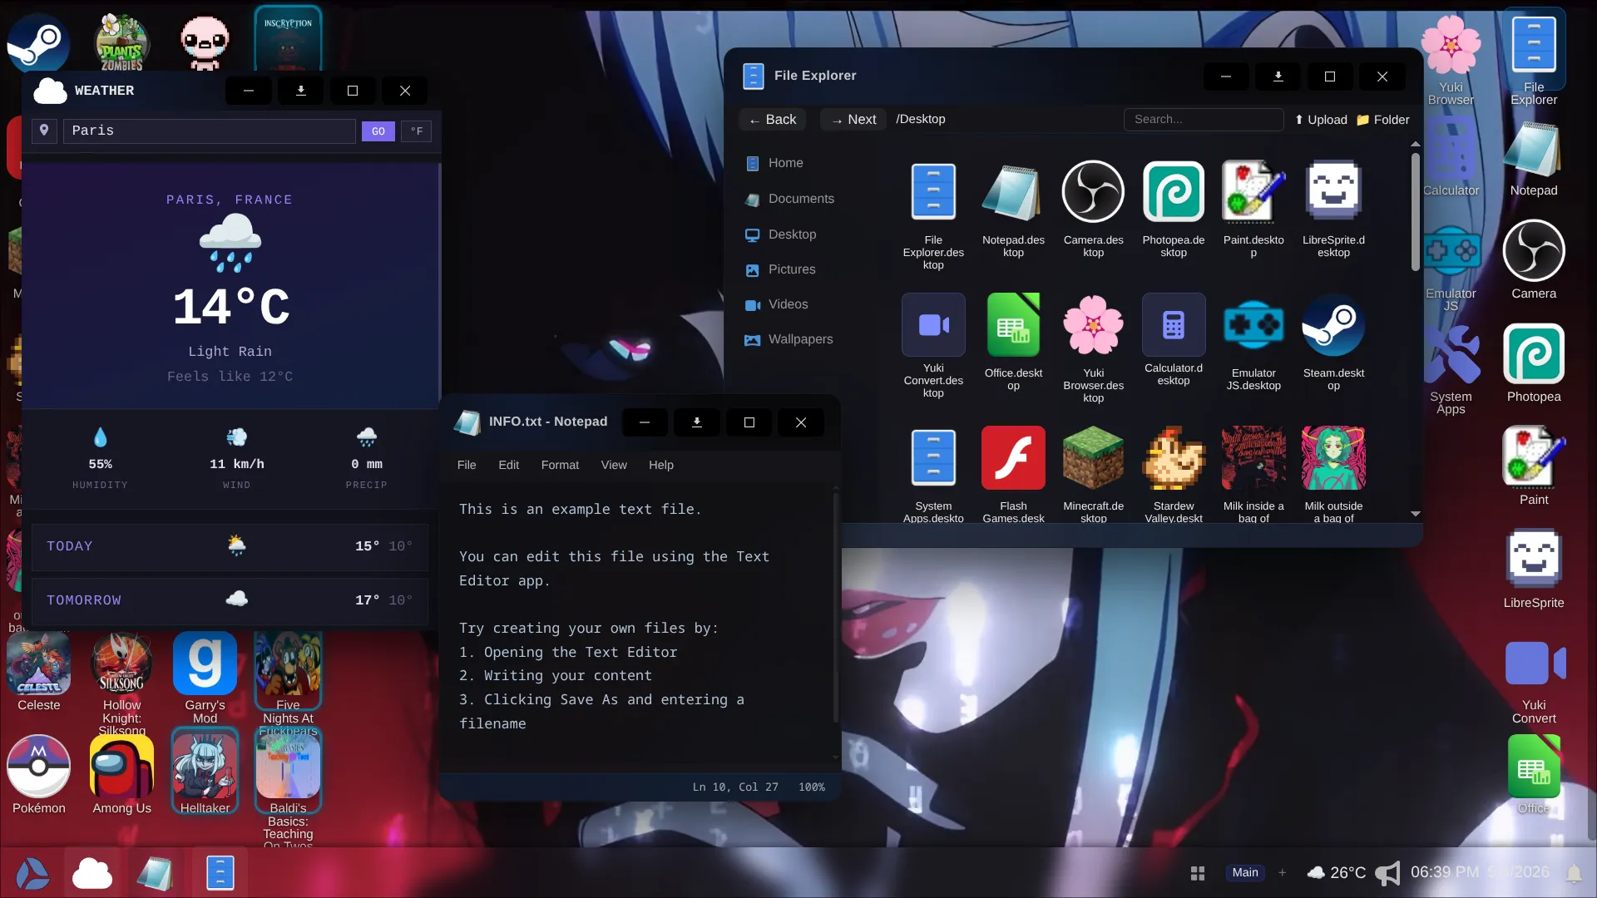Open the Edit menu in Notepad
Image resolution: width=1597 pixels, height=898 pixels.
[508, 465]
